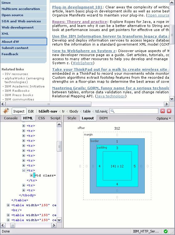Click the <br/> element in the HTML tree
This screenshot has width=175, height=235.
(16, 210)
